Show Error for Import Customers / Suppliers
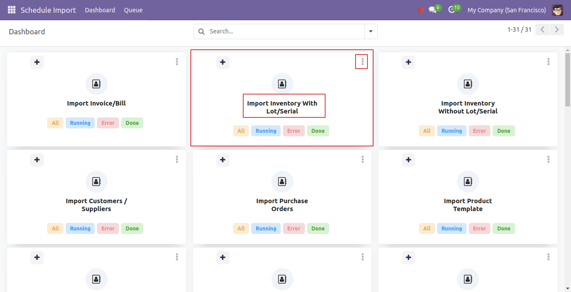 pos(108,229)
